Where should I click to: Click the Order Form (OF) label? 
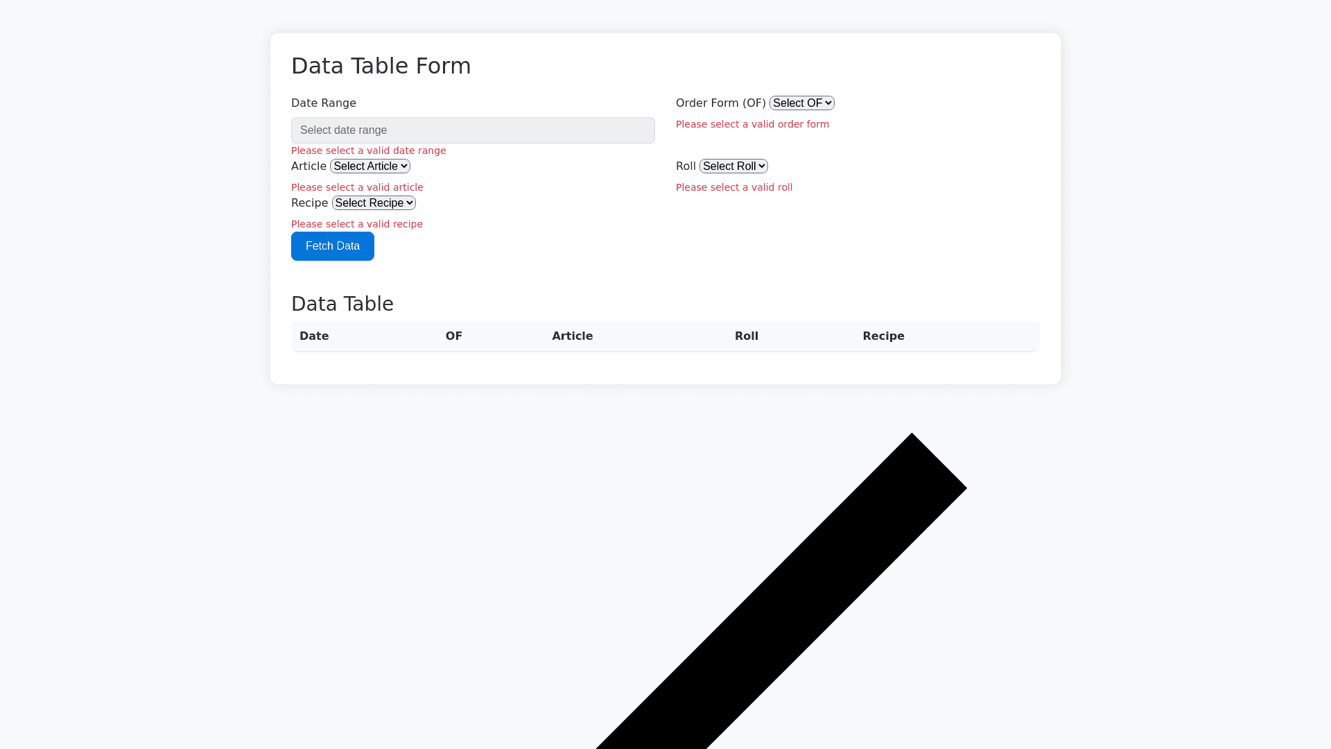(720, 103)
